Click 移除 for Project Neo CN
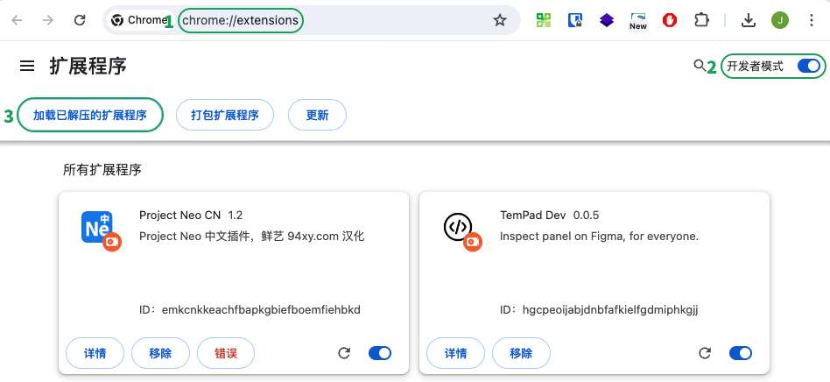Viewport: 830px width, 382px height. click(x=160, y=353)
